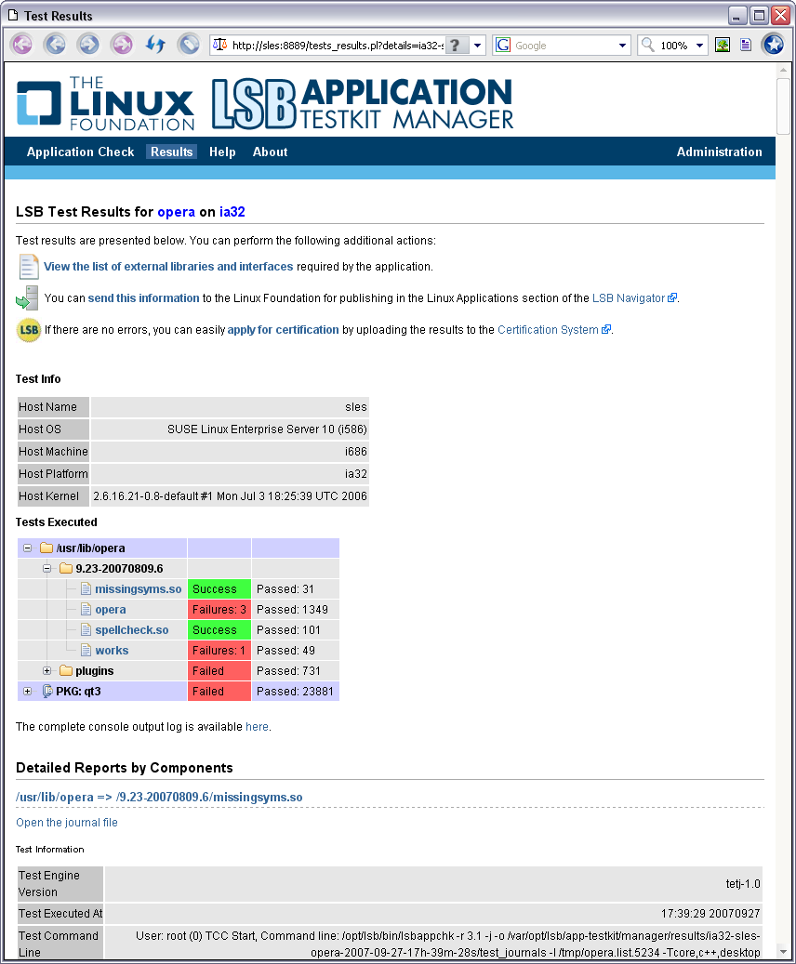The height and width of the screenshot is (964, 796).
Task: Click the external-link icon after Certification System
Action: [x=606, y=329]
